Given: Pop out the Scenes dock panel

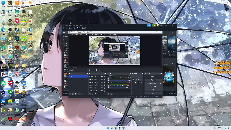Looking at the screenshot, I should click(x=87, y=73).
